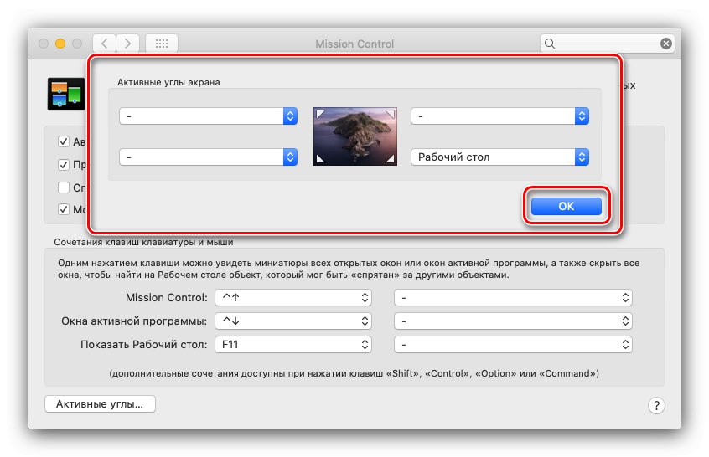Image resolution: width=709 pixels, height=457 pixels.
Task: Click the Mission Control window title
Action: click(x=354, y=44)
